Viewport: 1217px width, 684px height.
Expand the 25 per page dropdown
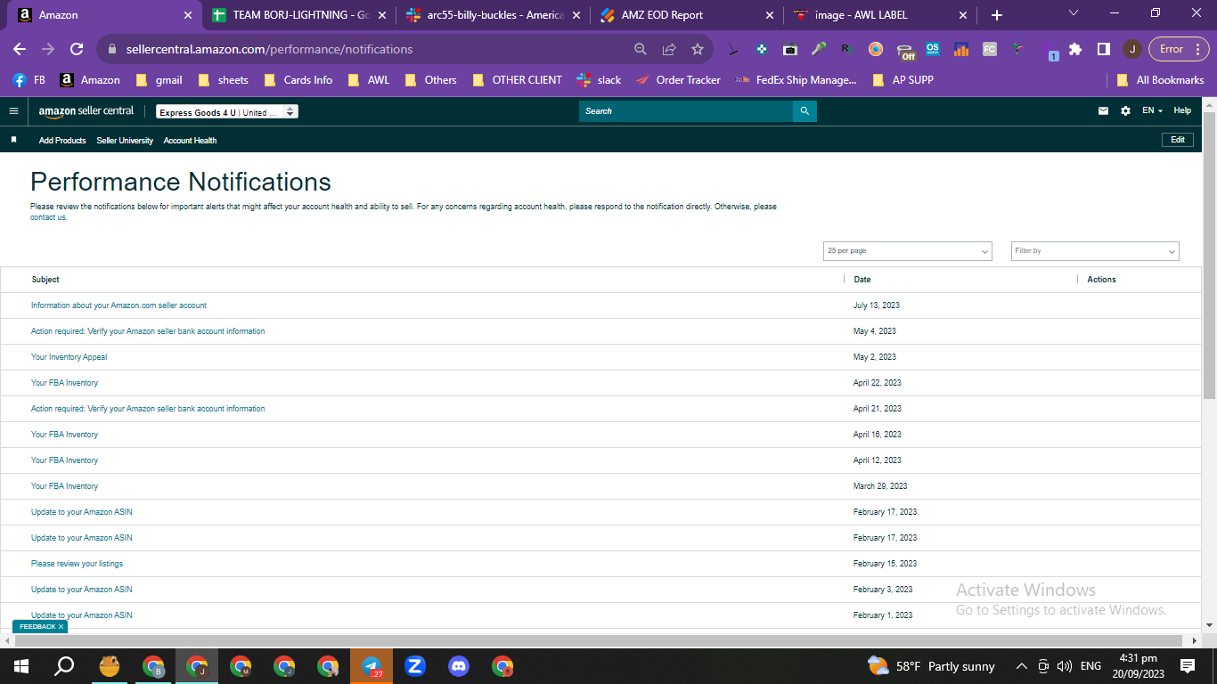pos(907,251)
